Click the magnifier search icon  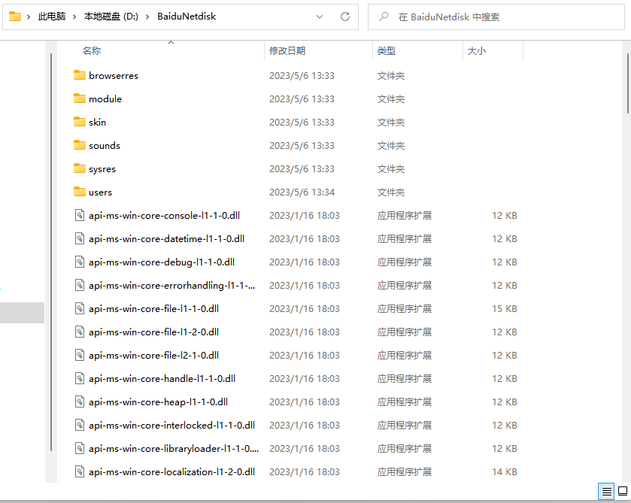click(384, 17)
